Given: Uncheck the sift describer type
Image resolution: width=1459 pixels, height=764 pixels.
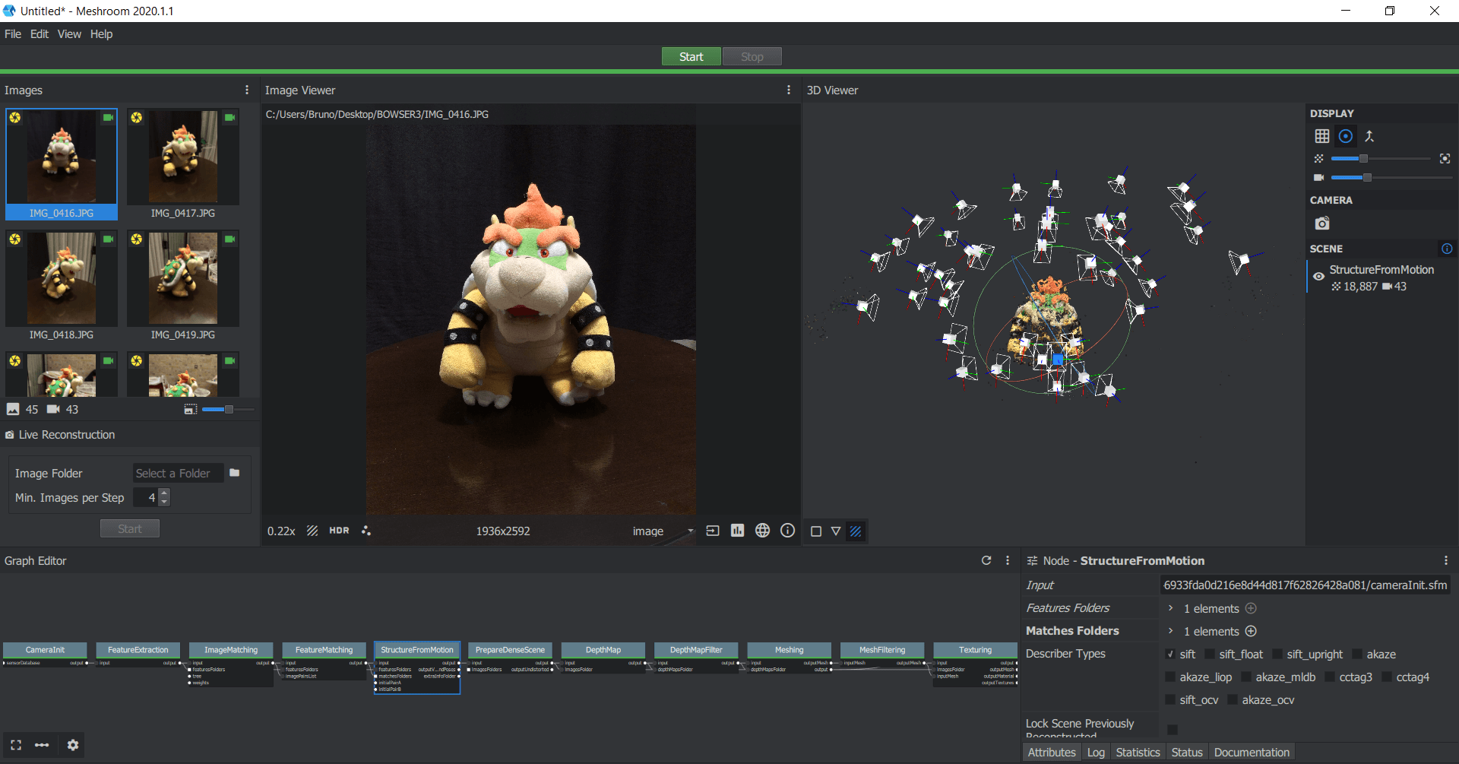Looking at the screenshot, I should click(1170, 654).
